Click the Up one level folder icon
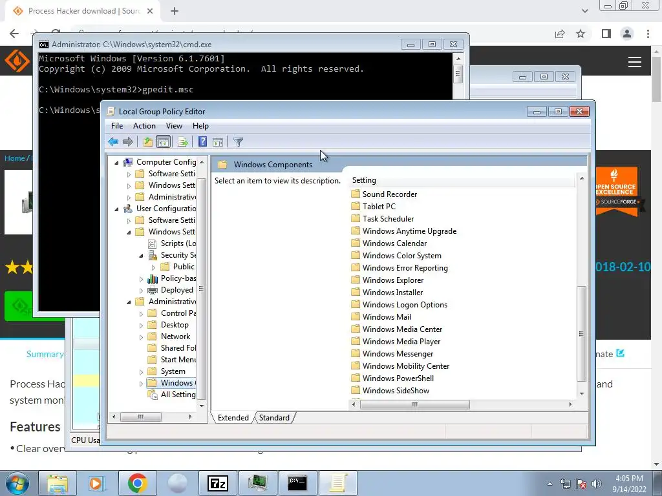Screen dimensions: 662x496 click(x=147, y=141)
